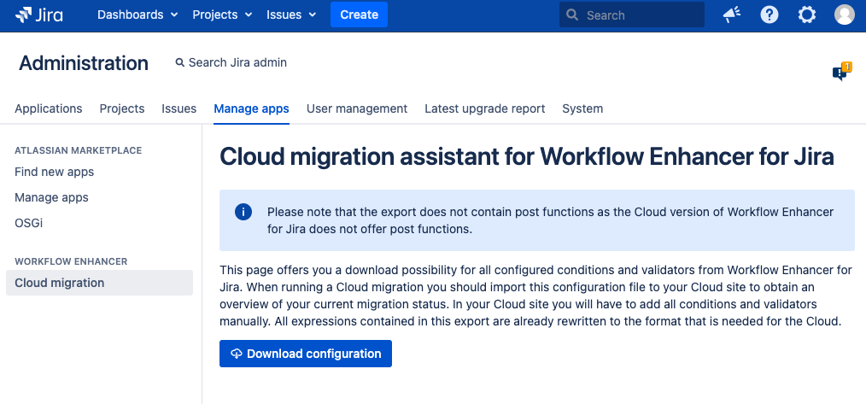Open the Latest upgrade report tab

pyautogui.click(x=485, y=108)
